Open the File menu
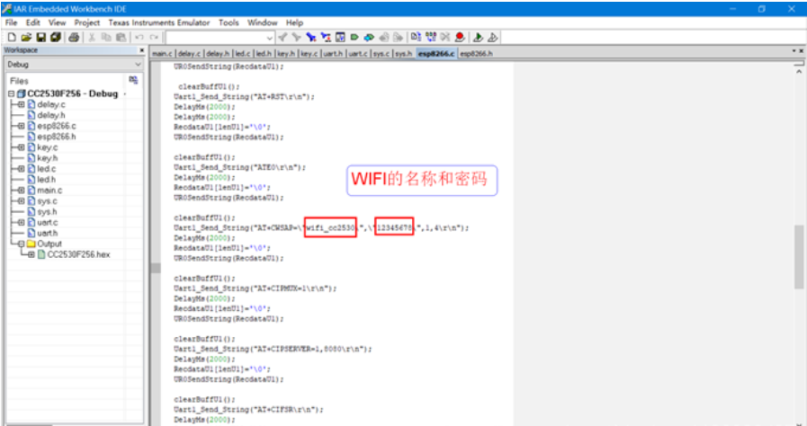Screen dimensions: 807x426 pos(11,22)
